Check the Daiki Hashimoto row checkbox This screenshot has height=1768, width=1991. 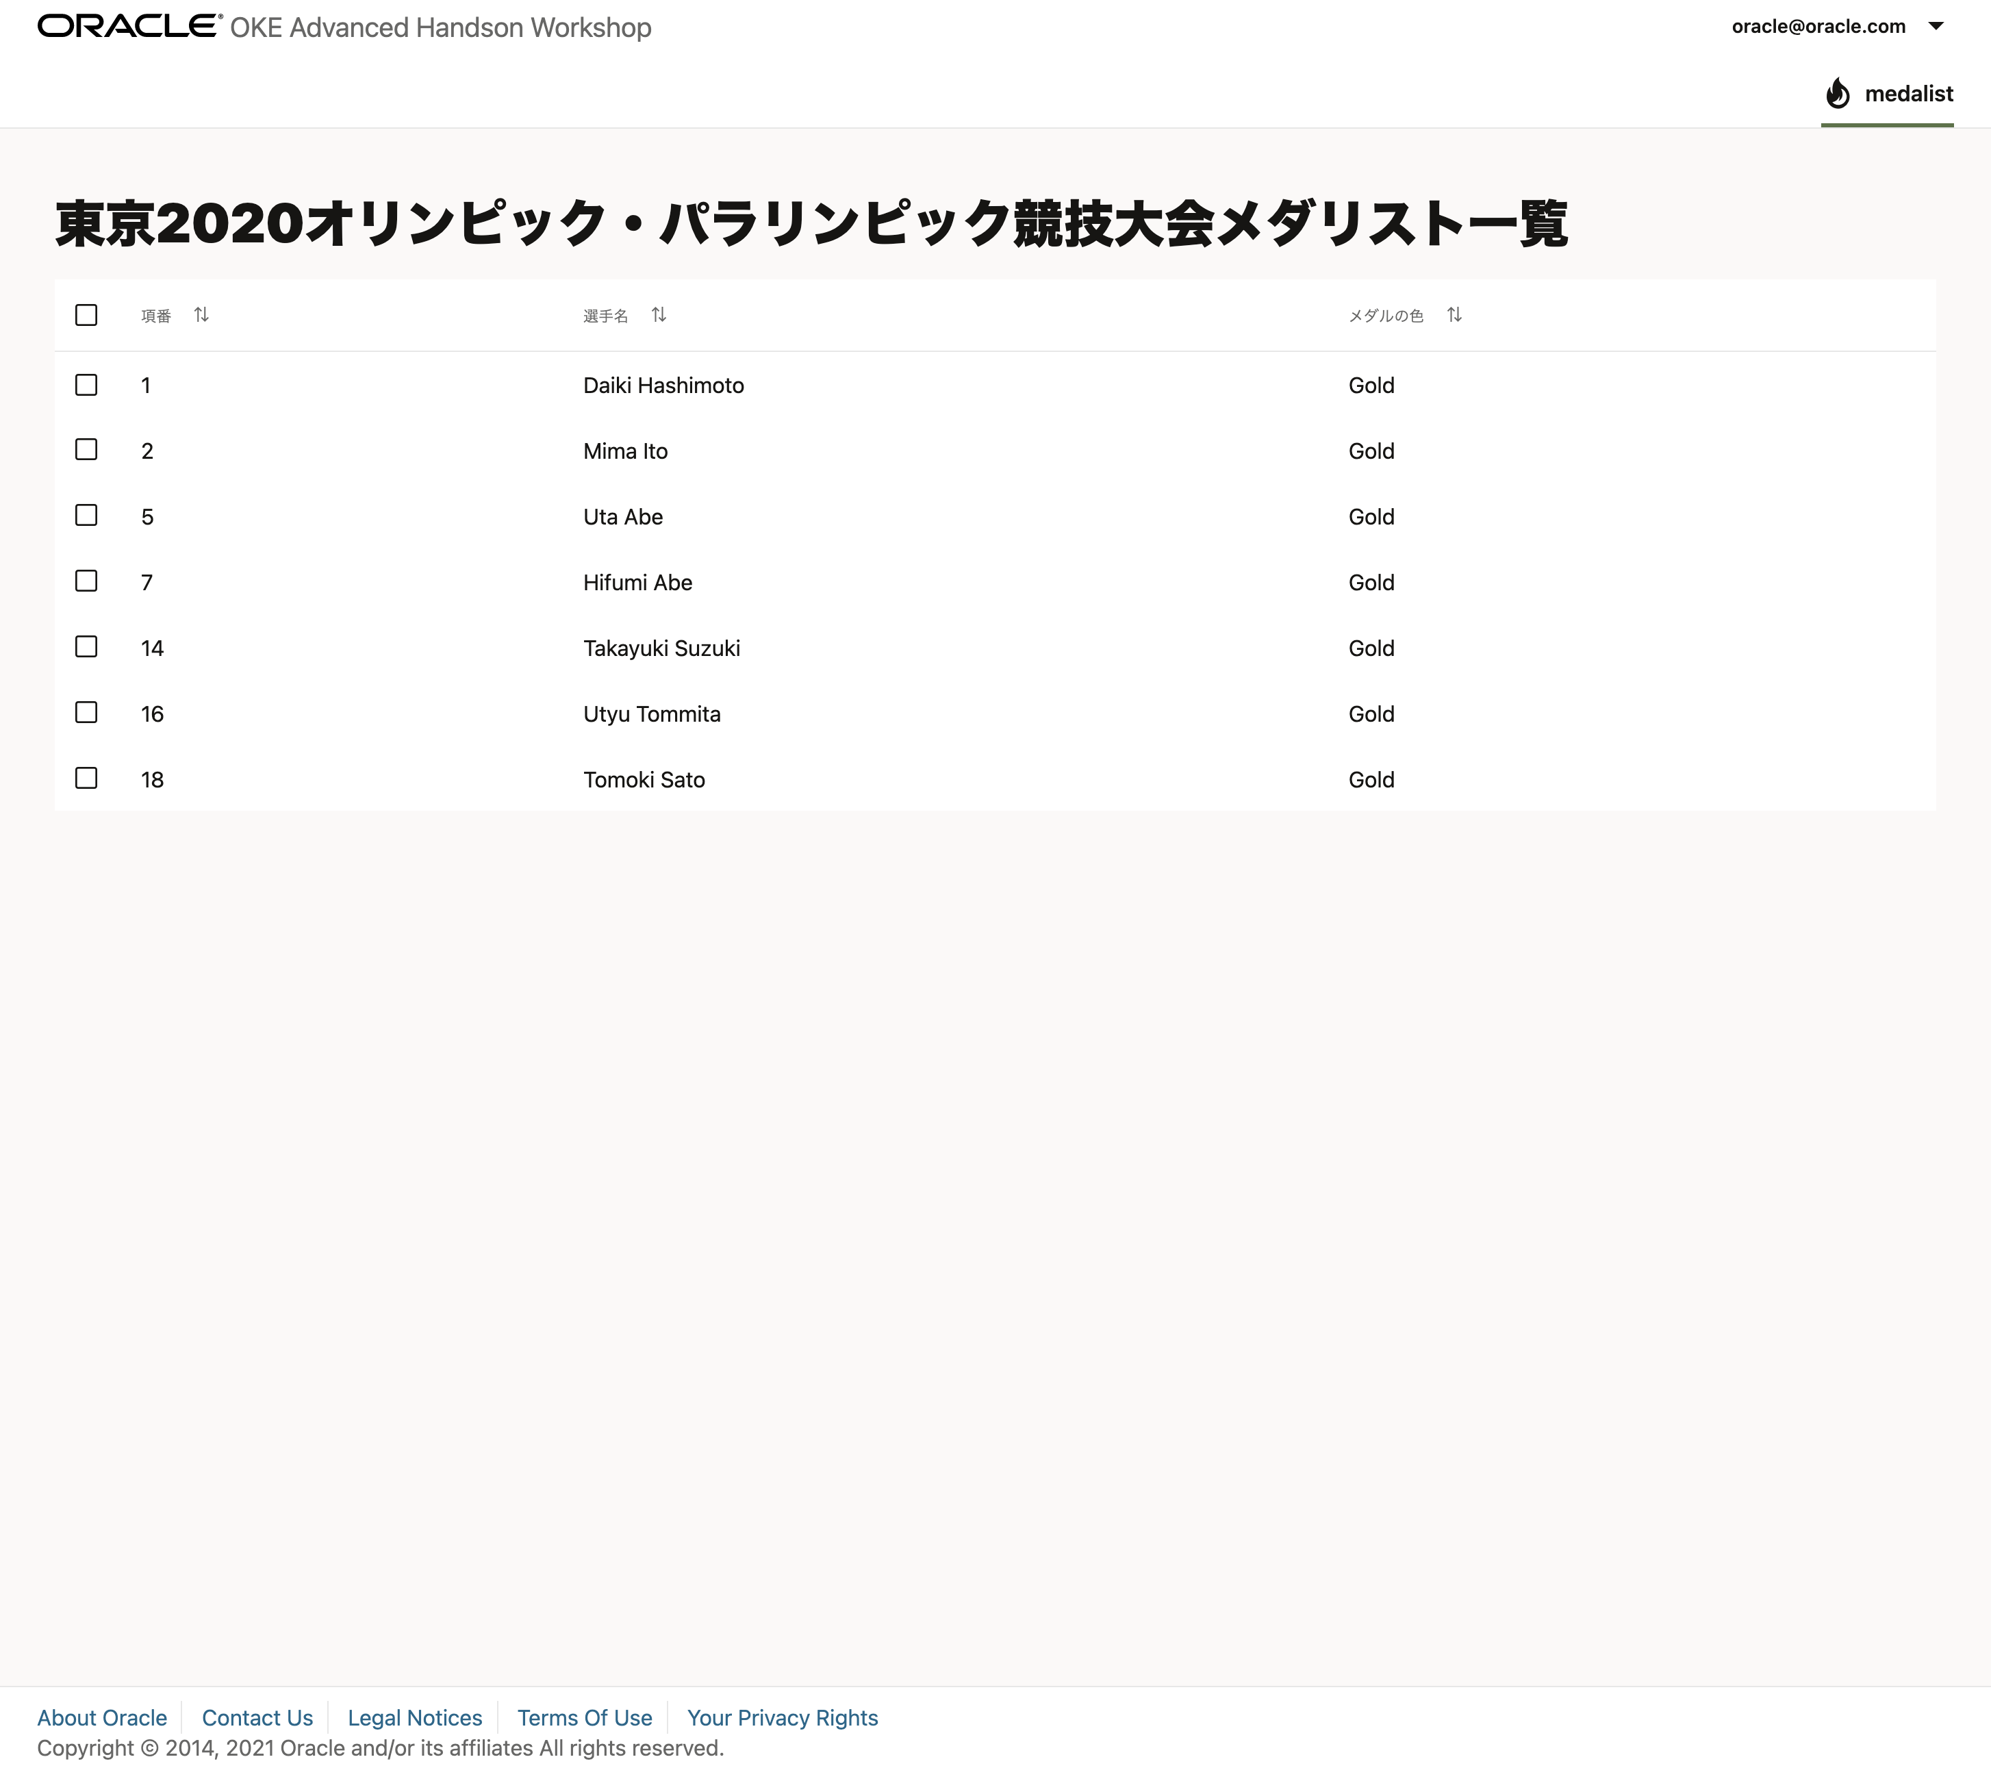tap(87, 385)
